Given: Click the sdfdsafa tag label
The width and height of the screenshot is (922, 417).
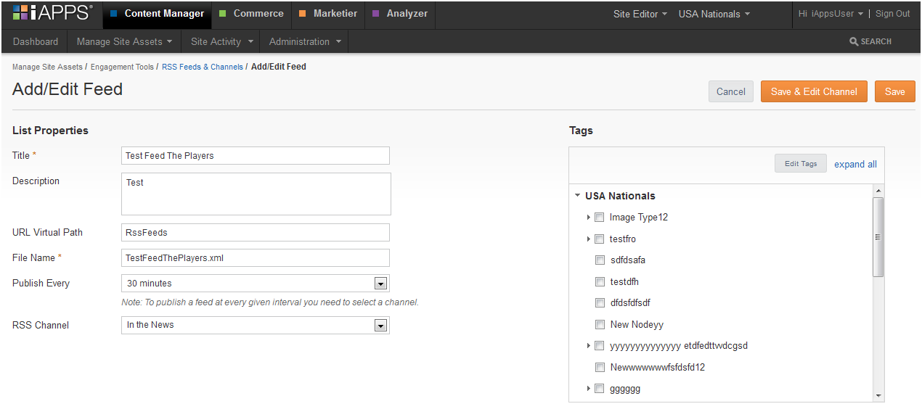Looking at the screenshot, I should click(x=628, y=260).
